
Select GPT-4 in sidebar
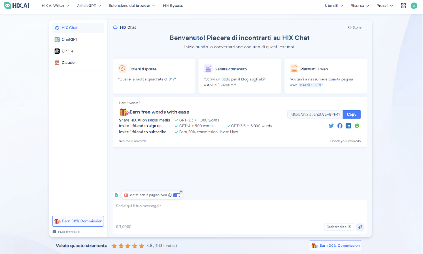click(x=78, y=51)
